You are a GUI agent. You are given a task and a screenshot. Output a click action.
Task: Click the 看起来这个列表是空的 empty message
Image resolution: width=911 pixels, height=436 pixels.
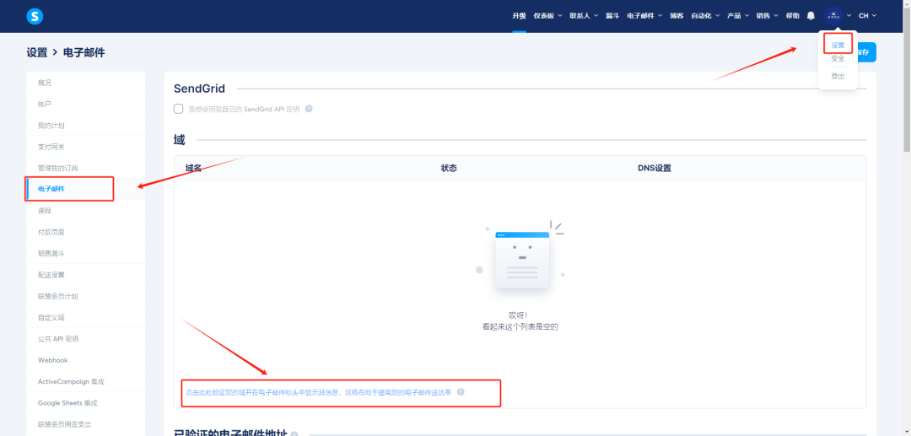520,327
